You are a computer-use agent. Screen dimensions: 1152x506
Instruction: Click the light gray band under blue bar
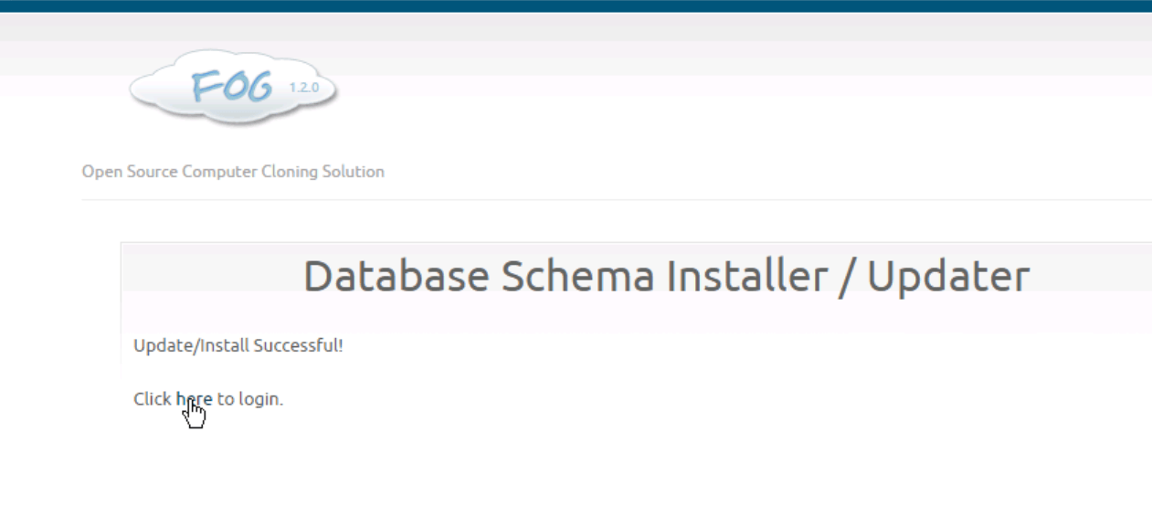point(576,27)
